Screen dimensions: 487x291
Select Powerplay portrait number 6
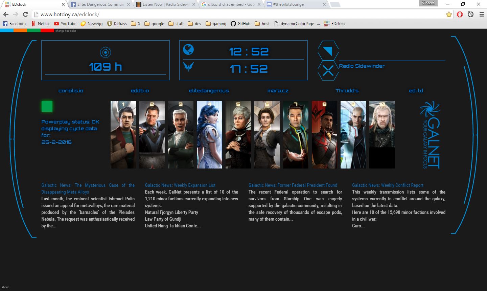pos(267,135)
